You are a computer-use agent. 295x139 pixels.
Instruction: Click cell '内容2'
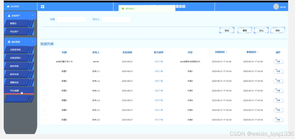190,81
